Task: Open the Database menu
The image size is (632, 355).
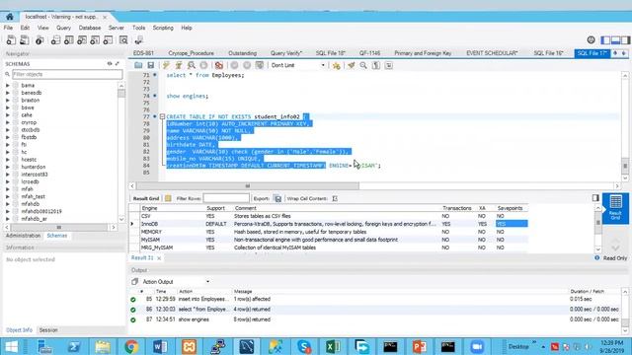Action: tap(90, 28)
